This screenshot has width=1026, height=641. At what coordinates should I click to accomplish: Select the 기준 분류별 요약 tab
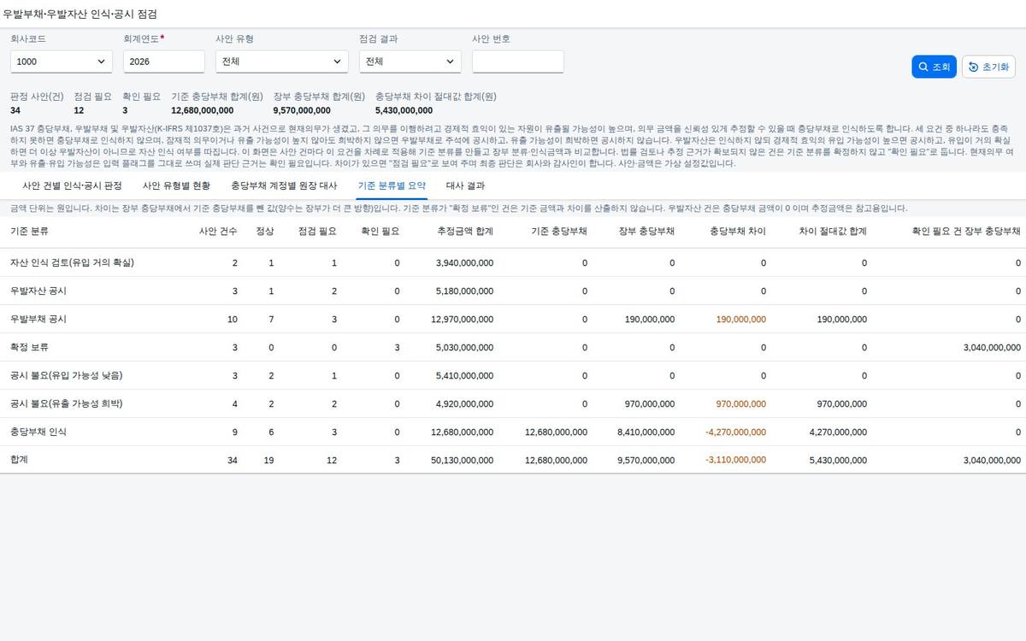pos(392,185)
